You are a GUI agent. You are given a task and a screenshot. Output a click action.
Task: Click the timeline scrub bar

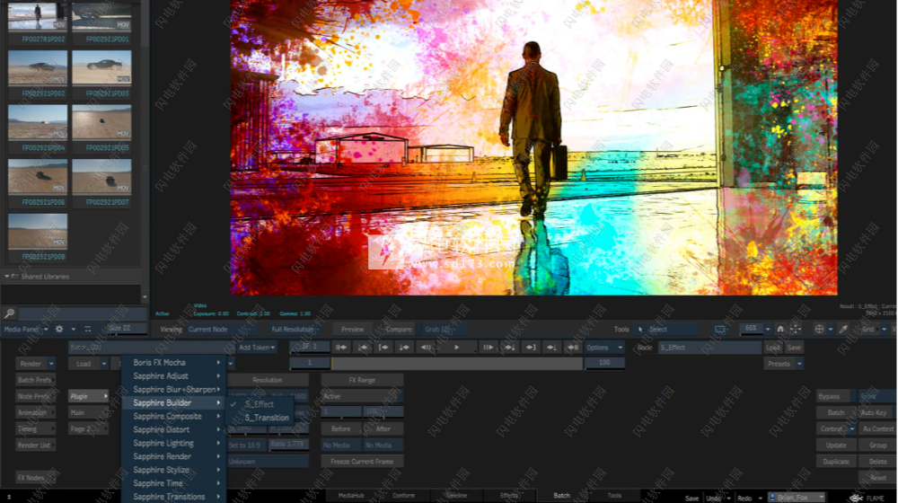[x=456, y=363]
